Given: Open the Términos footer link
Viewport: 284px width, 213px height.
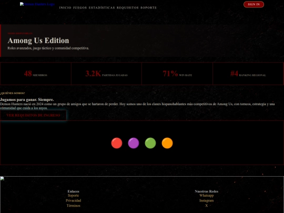Looking at the screenshot, I should pos(73,206).
